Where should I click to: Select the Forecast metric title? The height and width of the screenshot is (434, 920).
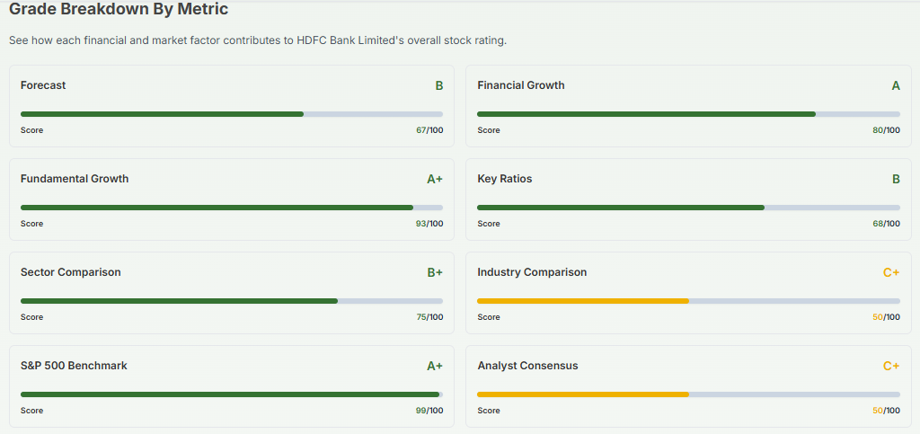click(x=43, y=85)
